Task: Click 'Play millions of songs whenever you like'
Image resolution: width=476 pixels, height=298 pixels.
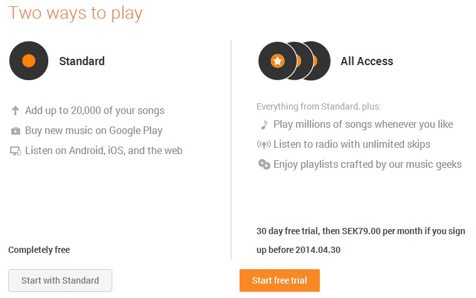Action: click(363, 125)
